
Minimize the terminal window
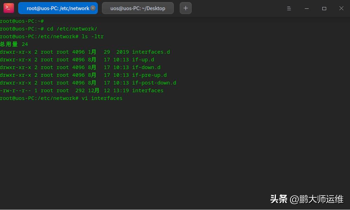click(307, 8)
